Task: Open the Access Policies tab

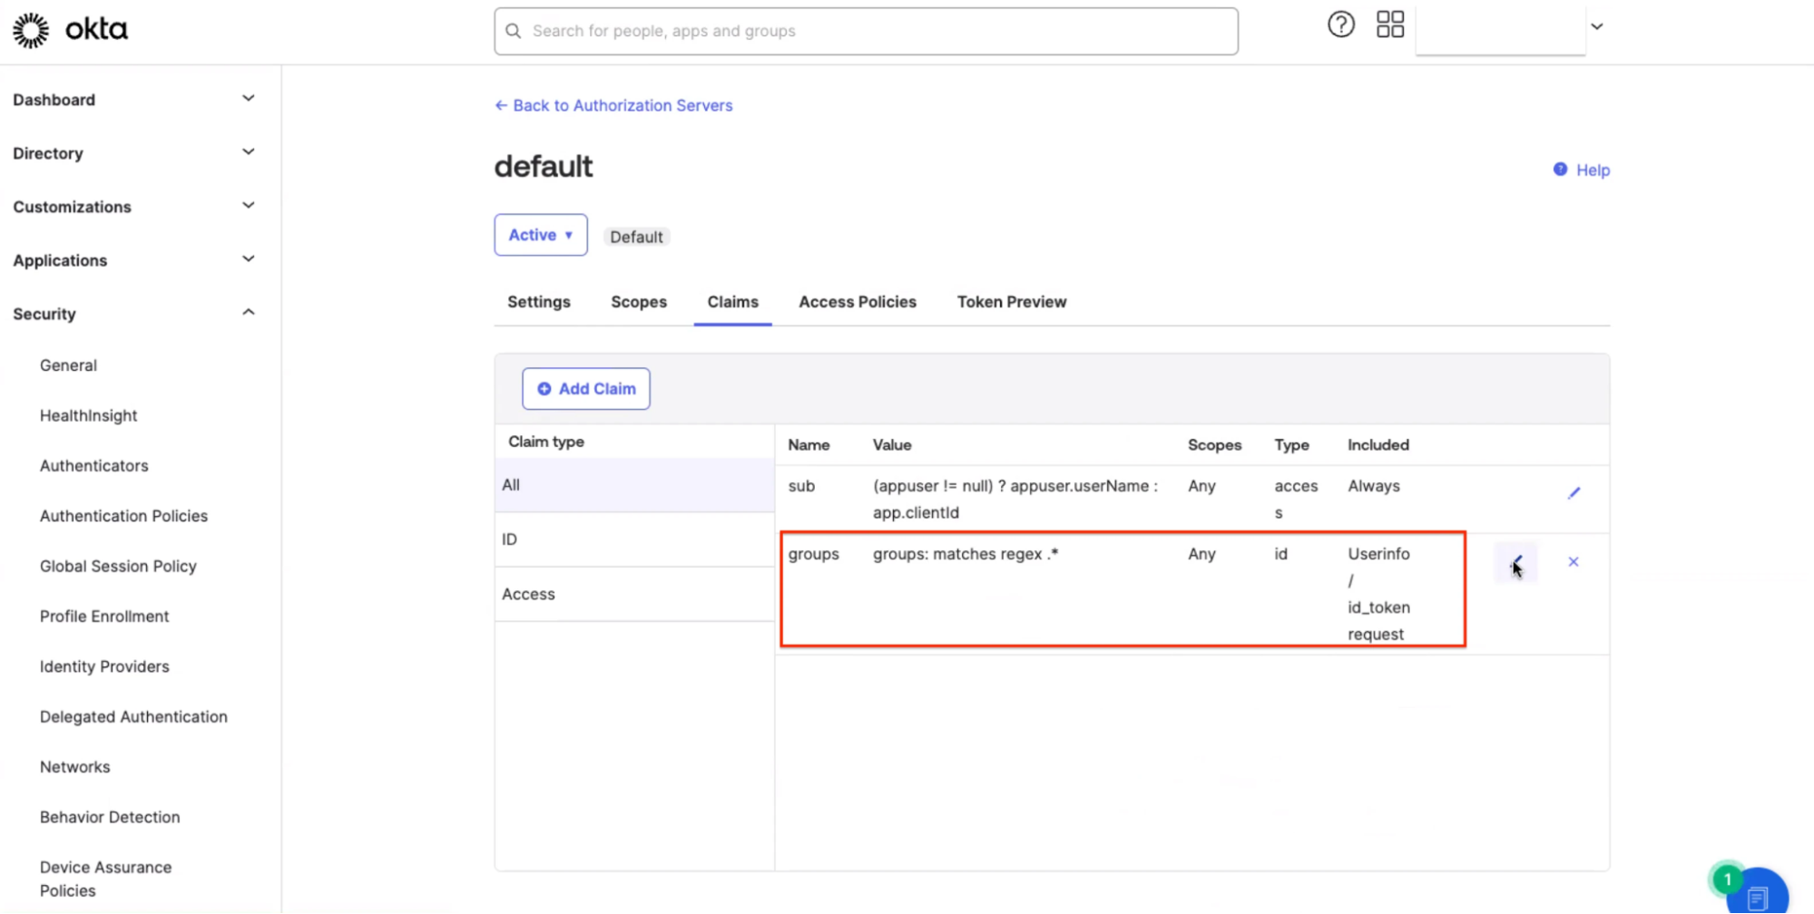Action: (858, 302)
